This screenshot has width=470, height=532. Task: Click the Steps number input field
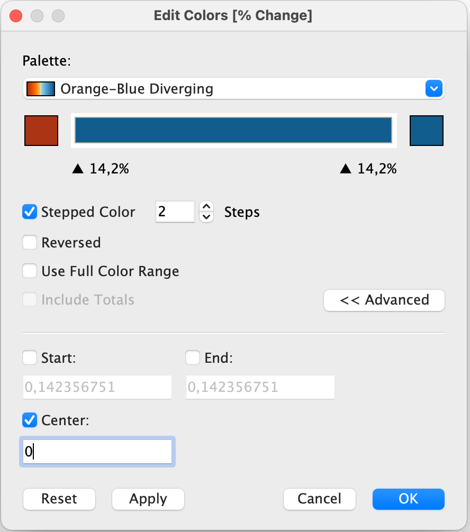point(175,212)
